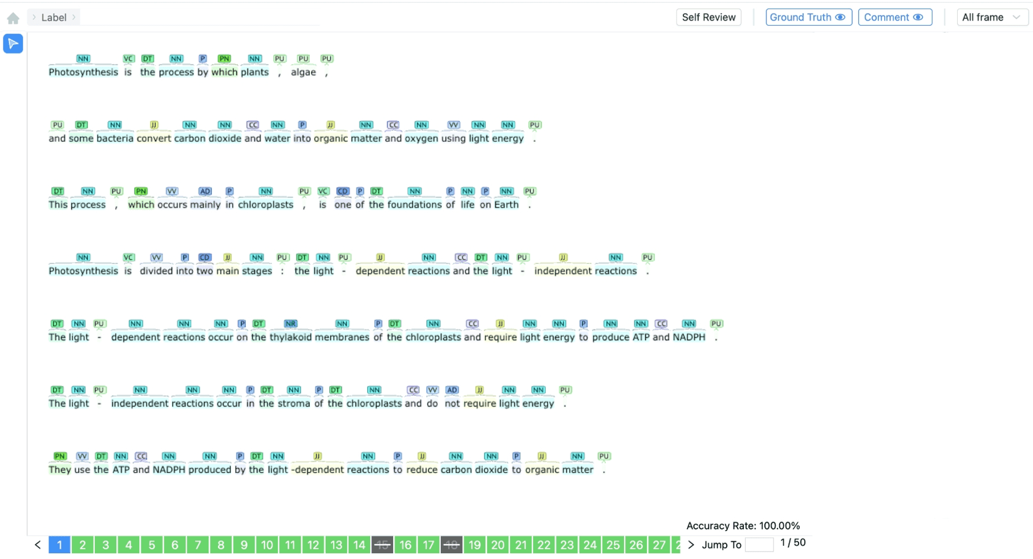
Task: Toggle the Comment eye visibility
Action: pyautogui.click(x=917, y=17)
